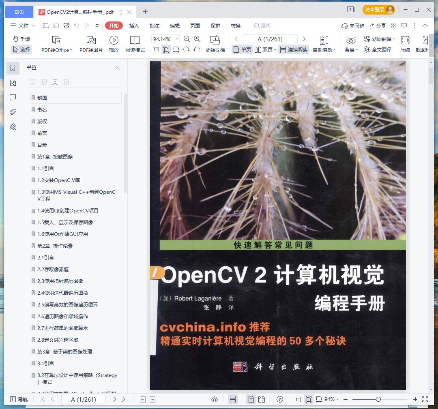This screenshot has height=409, width=438.
Task: Open the folder icon to open file
Action: click(x=46, y=26)
